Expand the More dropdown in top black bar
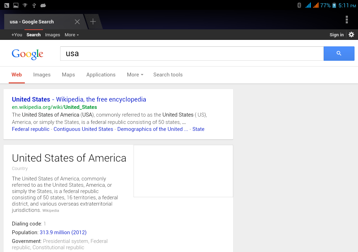 tap(72, 35)
